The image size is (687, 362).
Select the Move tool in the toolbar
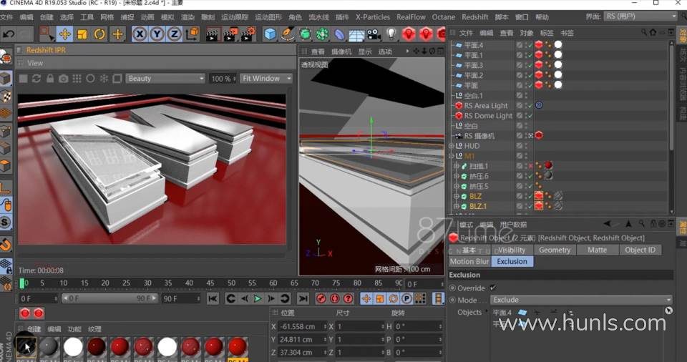pyautogui.click(x=64, y=34)
